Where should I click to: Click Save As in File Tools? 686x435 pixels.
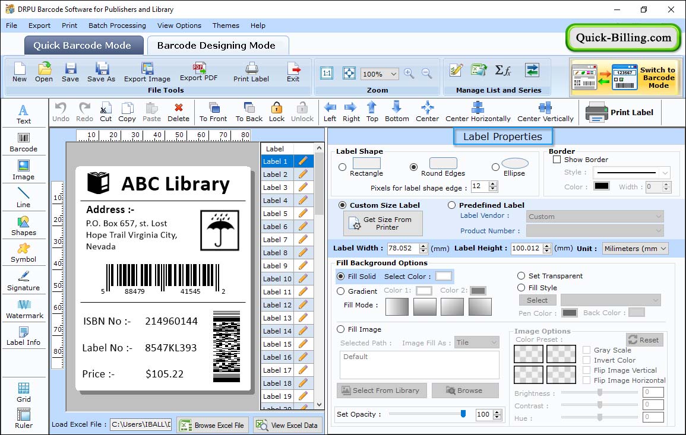pos(102,72)
